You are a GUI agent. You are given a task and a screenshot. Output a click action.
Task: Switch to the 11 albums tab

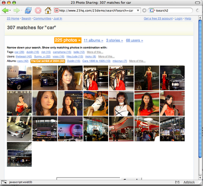coord(94,41)
